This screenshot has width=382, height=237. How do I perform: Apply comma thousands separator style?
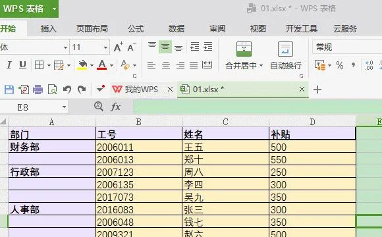coord(353,65)
